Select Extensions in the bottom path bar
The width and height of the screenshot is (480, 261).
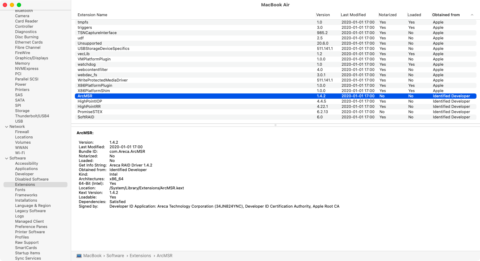[x=140, y=256]
